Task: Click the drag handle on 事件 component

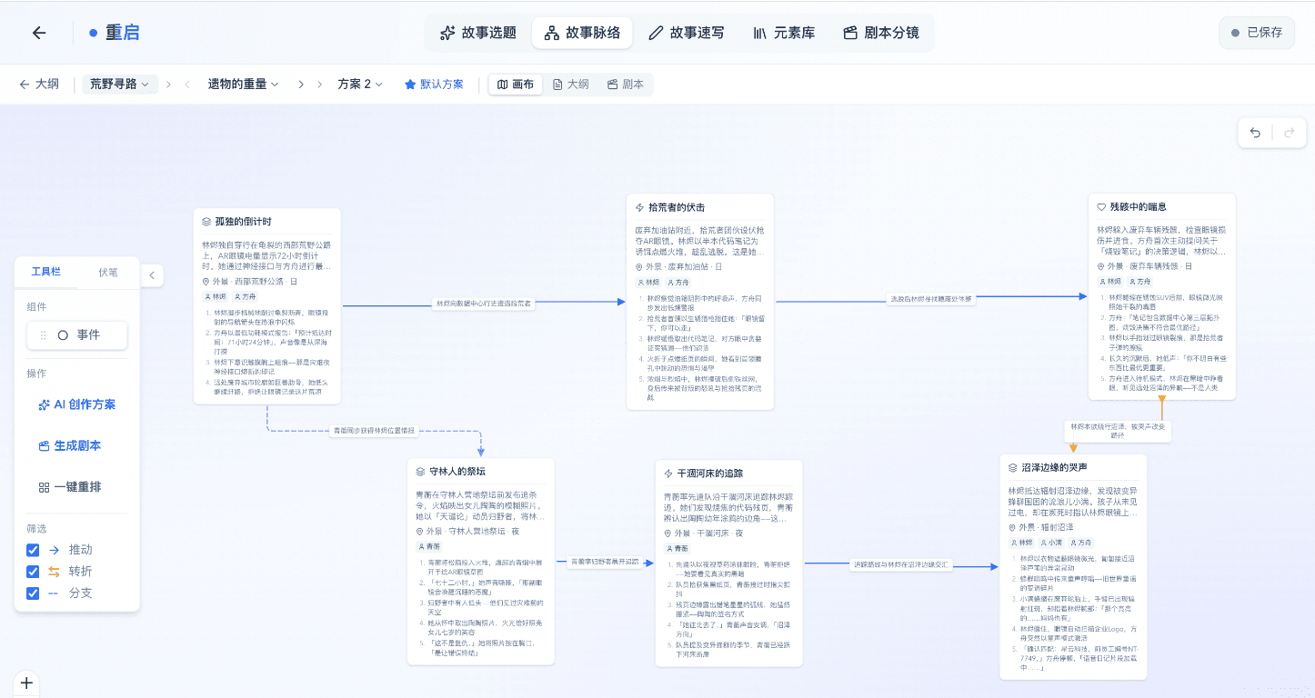Action: pos(42,334)
